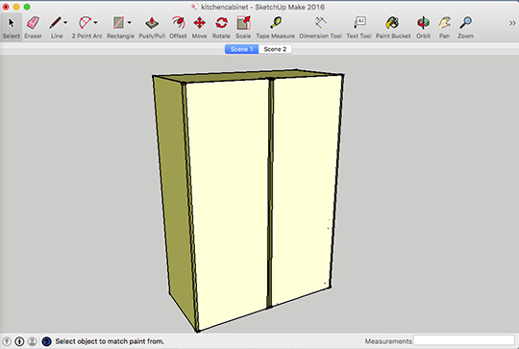519x349 pixels.
Task: Activate the Select arrow tool
Action: click(12, 27)
